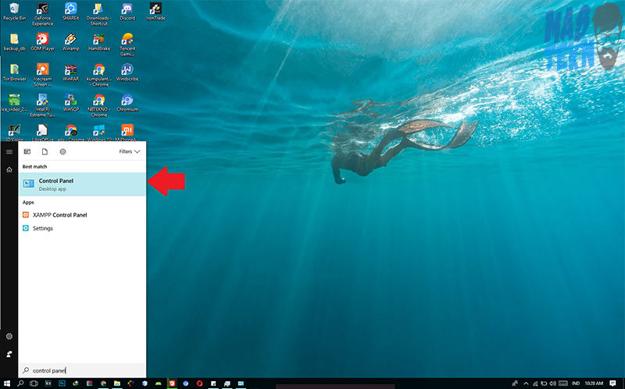This screenshot has width=625, height=389.
Task: Open the Action Center notification icon
Action: tap(612, 384)
